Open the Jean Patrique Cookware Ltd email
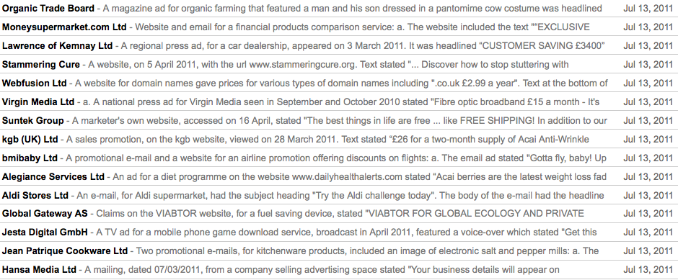 [339, 250]
